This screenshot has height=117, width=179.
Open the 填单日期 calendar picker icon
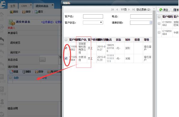pos(151,23)
